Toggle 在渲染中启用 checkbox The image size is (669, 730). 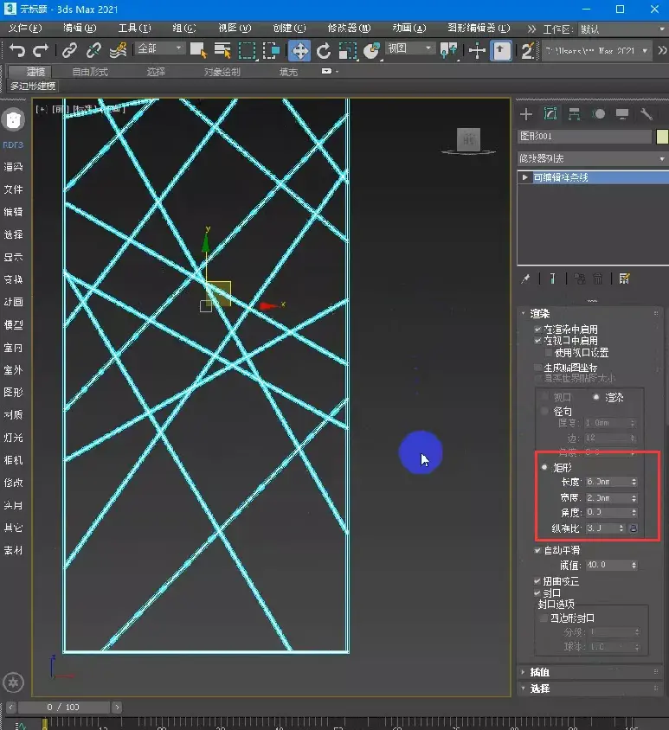tap(537, 330)
